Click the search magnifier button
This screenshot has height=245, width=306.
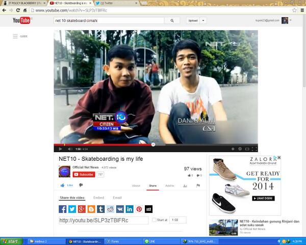pyautogui.click(x=172, y=20)
